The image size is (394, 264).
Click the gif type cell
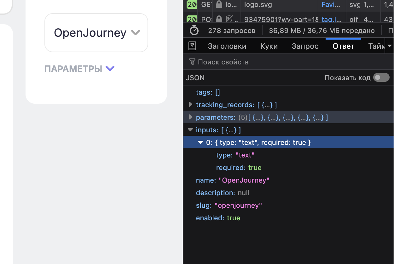point(354,19)
